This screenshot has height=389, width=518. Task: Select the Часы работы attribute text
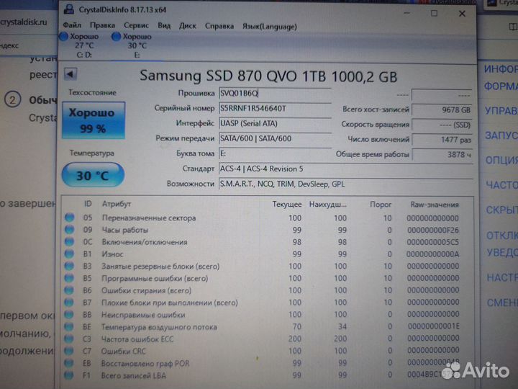coord(125,230)
